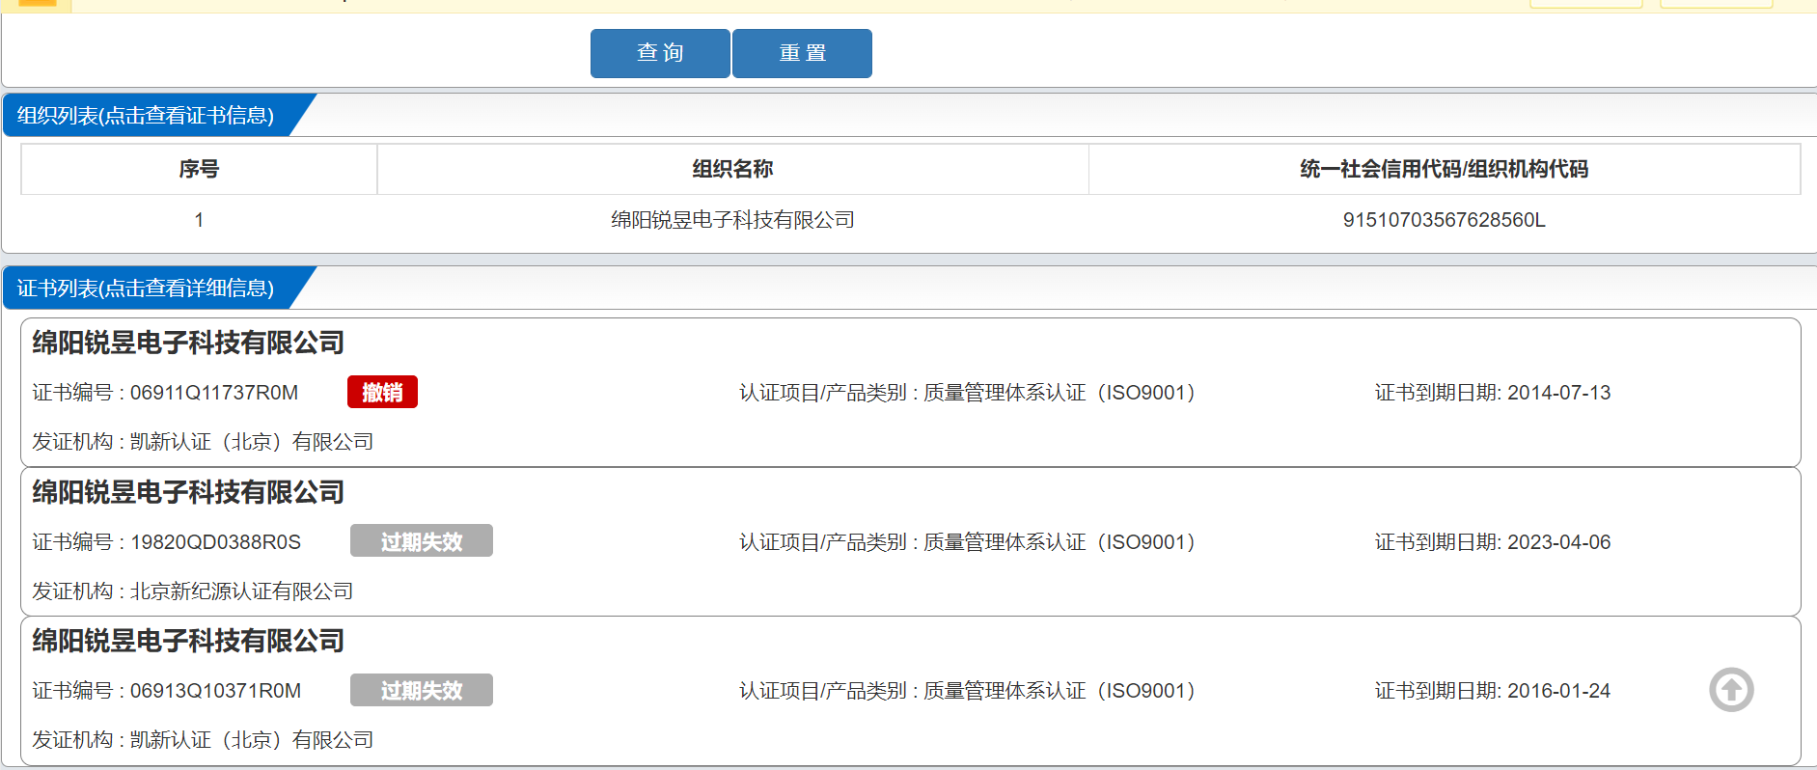The width and height of the screenshot is (1817, 770).
Task: Open certificate card numbered 19820QD0388R0S
Action: pos(911,542)
